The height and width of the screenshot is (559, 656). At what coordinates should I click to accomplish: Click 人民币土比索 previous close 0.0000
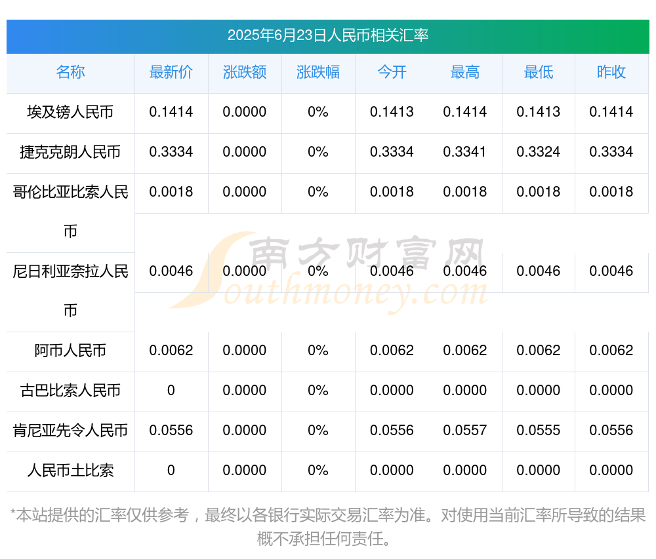click(611, 471)
